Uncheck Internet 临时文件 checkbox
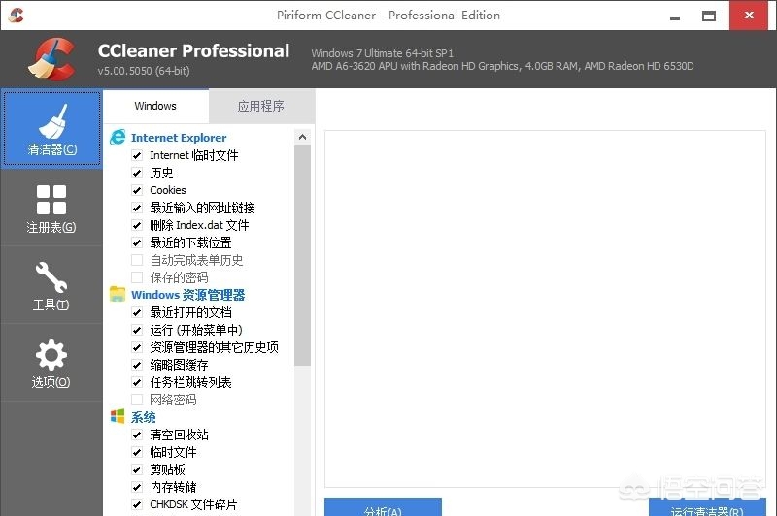Screen dimensions: 777x516 (137, 155)
